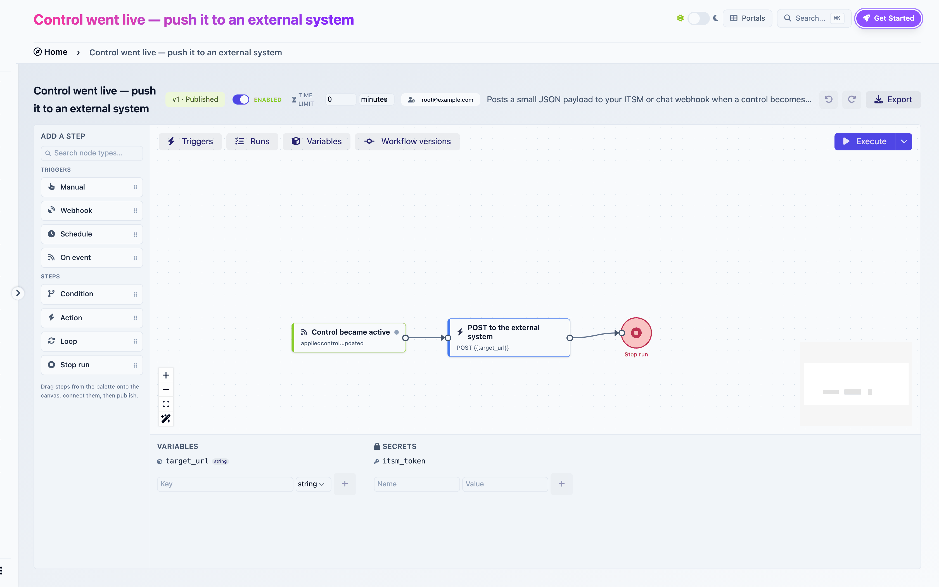Click the itsm_token secret name
The height and width of the screenshot is (587, 939).
click(404, 461)
